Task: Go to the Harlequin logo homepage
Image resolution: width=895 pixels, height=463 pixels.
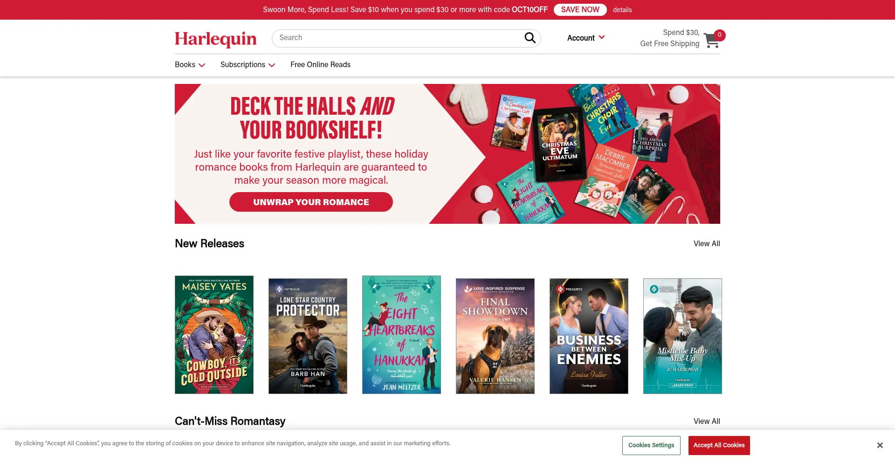Action: [216, 39]
